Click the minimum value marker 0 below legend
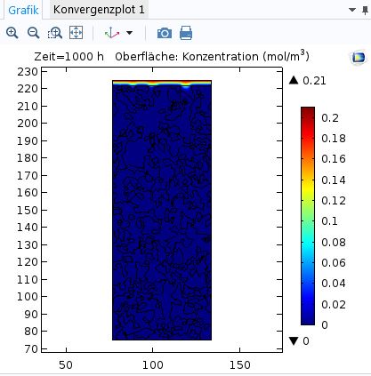This screenshot has height=376, width=371. 299,341
